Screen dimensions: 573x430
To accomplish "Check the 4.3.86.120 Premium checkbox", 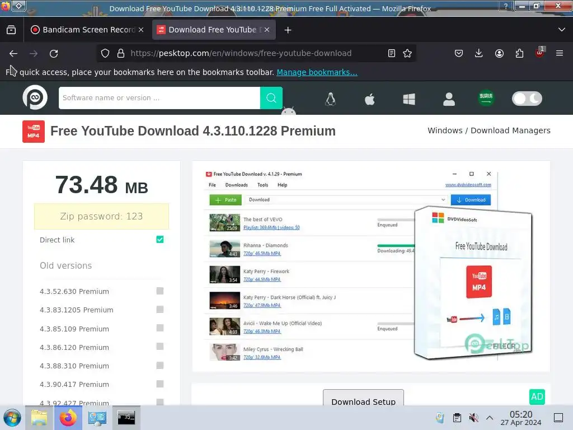I will pyautogui.click(x=160, y=347).
